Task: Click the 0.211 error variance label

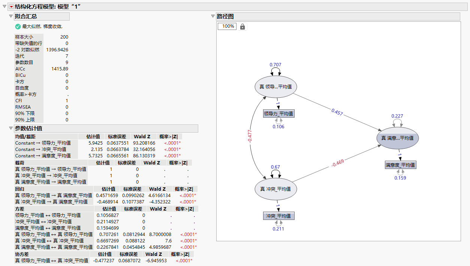Action: coord(278,229)
